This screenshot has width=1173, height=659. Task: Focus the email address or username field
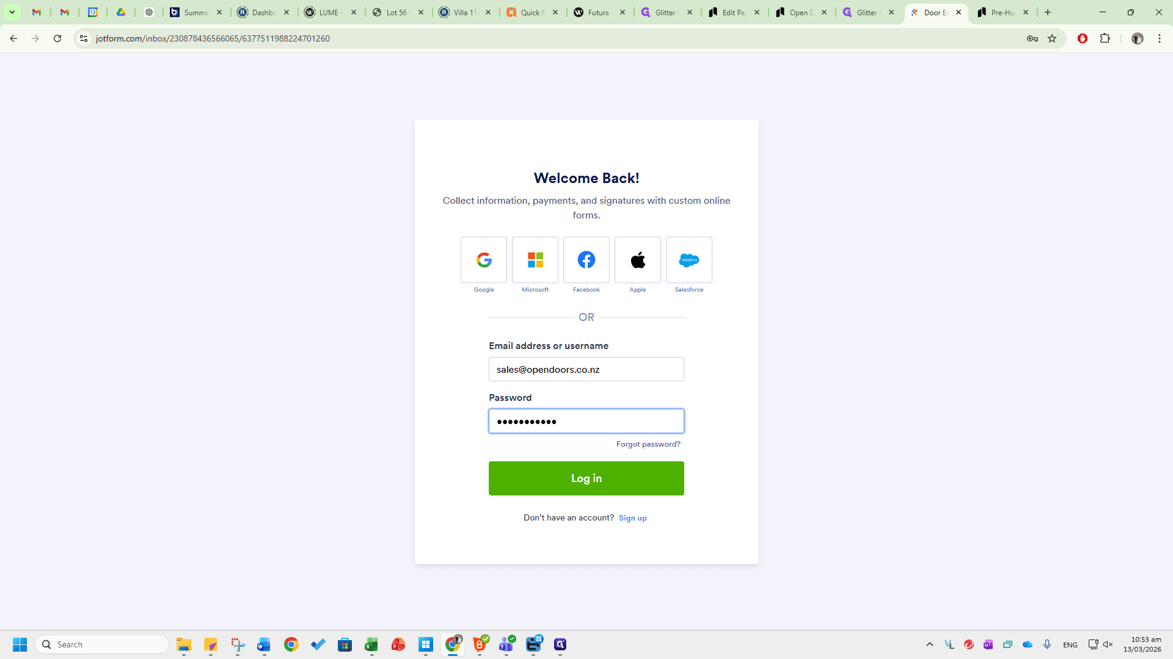click(x=586, y=369)
